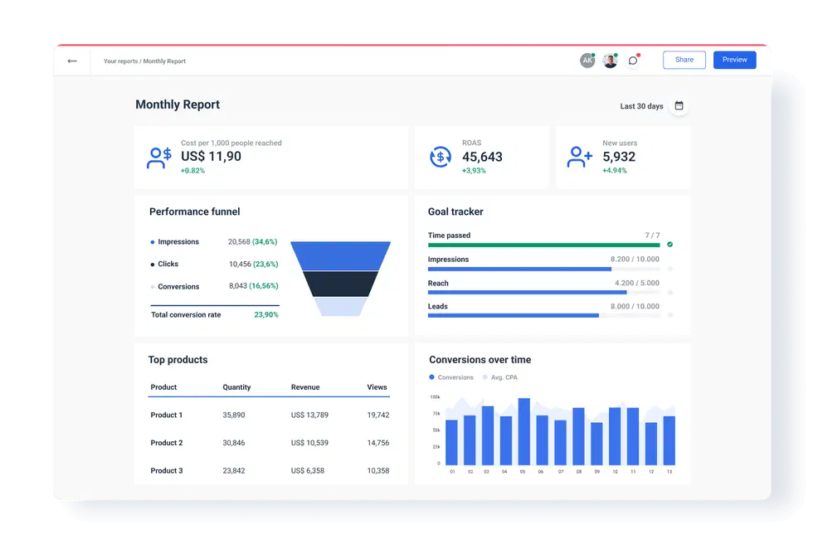This screenshot has width=823, height=544.
Task: Click the 45,643 ROAS value
Action: pos(482,157)
